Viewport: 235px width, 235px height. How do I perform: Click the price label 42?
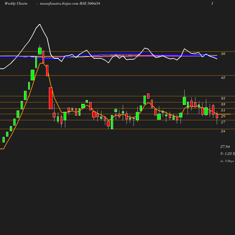pyautogui.click(x=223, y=78)
